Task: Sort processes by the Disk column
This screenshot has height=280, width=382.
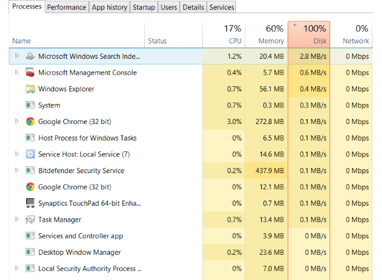Action: click(309, 34)
